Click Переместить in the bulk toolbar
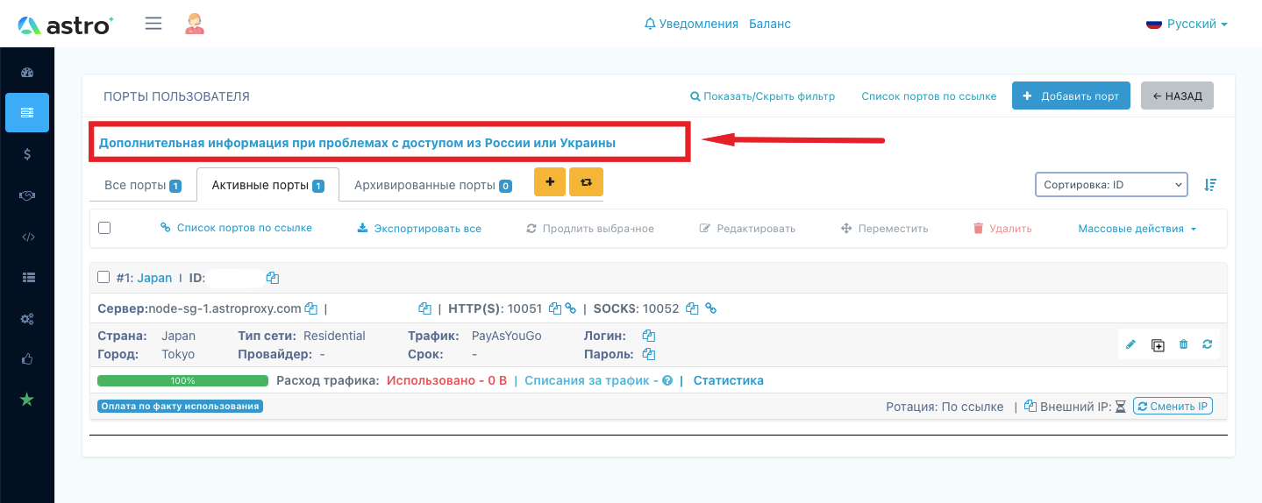The image size is (1262, 503). [x=884, y=229]
